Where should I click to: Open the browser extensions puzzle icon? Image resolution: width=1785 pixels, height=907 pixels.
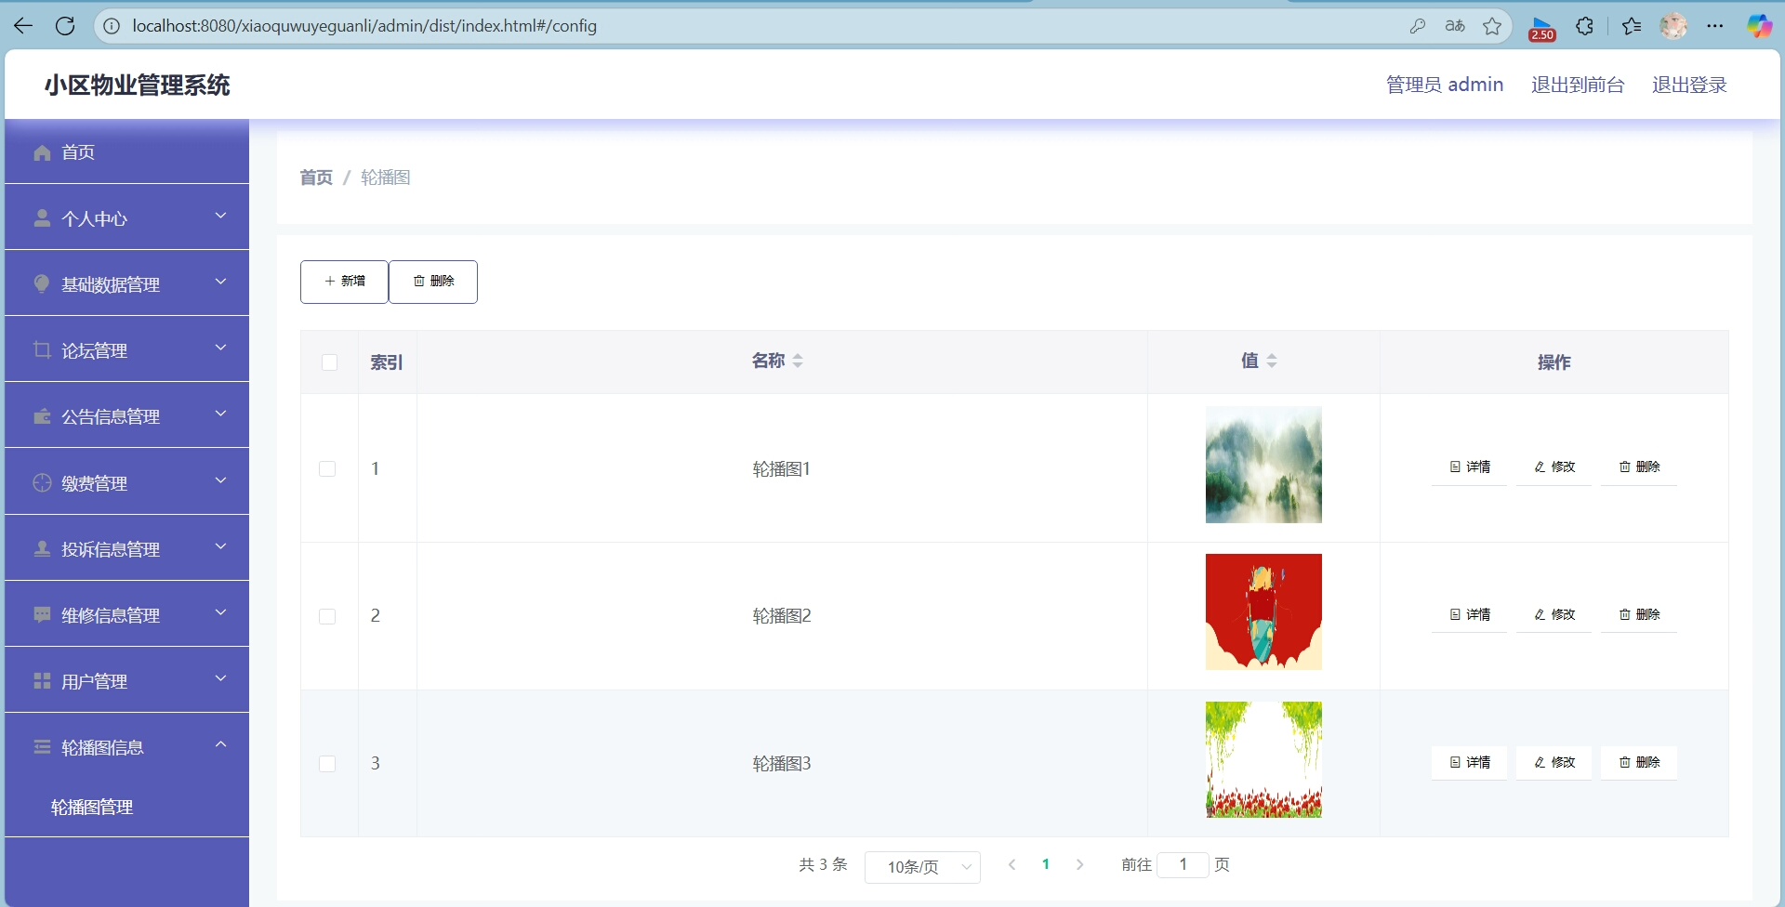(1585, 26)
